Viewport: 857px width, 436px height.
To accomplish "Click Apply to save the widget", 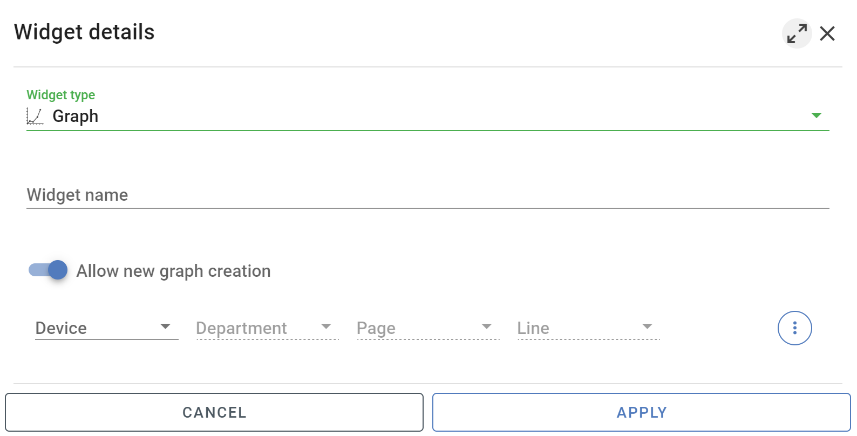I will [x=641, y=412].
